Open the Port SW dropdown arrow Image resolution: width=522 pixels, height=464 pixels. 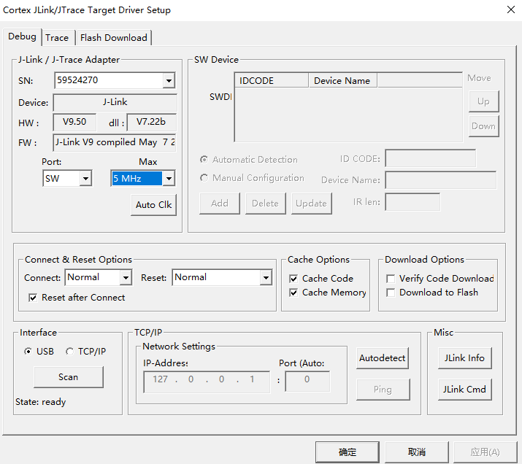(85, 179)
